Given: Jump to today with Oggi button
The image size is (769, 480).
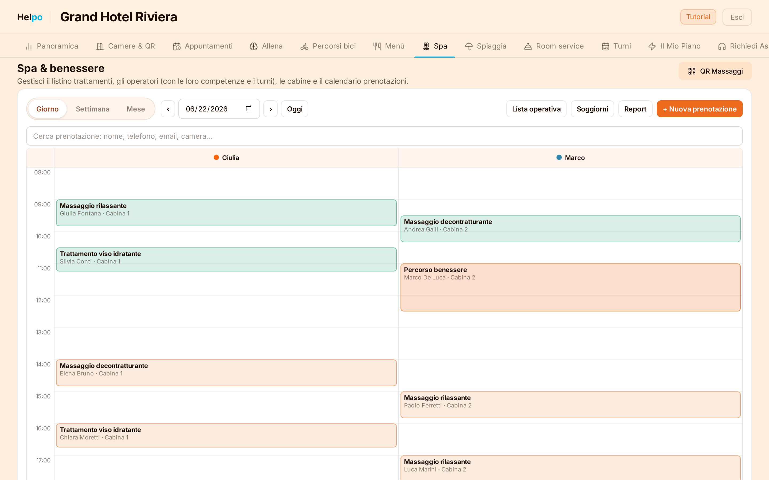Looking at the screenshot, I should (295, 109).
